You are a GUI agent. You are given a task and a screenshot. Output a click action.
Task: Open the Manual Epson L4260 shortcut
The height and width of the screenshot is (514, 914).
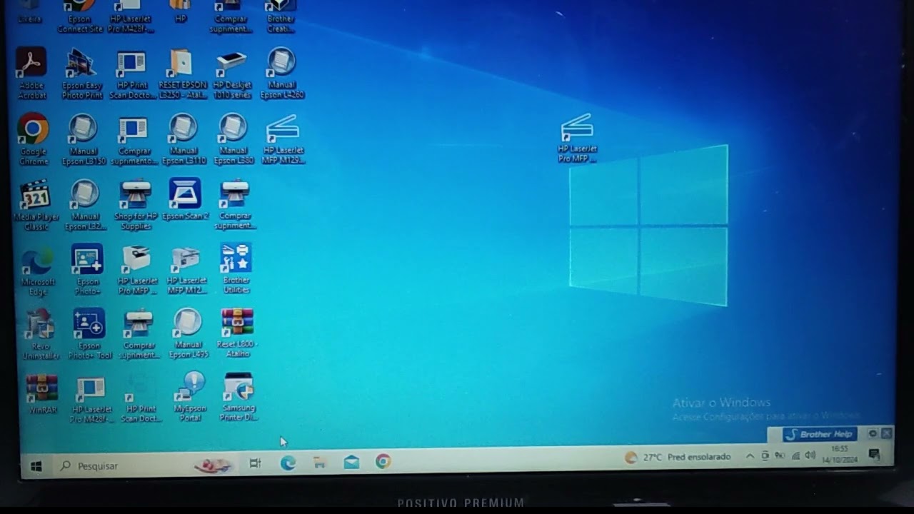pyautogui.click(x=281, y=72)
